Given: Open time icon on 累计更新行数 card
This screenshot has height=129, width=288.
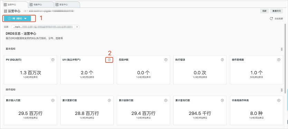Looking at the screenshot, I should tap(109, 101).
